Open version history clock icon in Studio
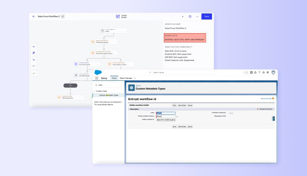 [190, 16]
